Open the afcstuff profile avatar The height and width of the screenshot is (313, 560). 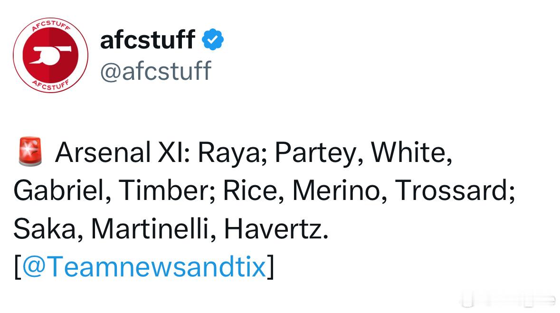tap(50, 55)
